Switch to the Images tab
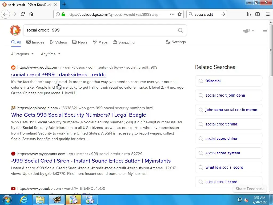273x205 pixels. (35, 42)
